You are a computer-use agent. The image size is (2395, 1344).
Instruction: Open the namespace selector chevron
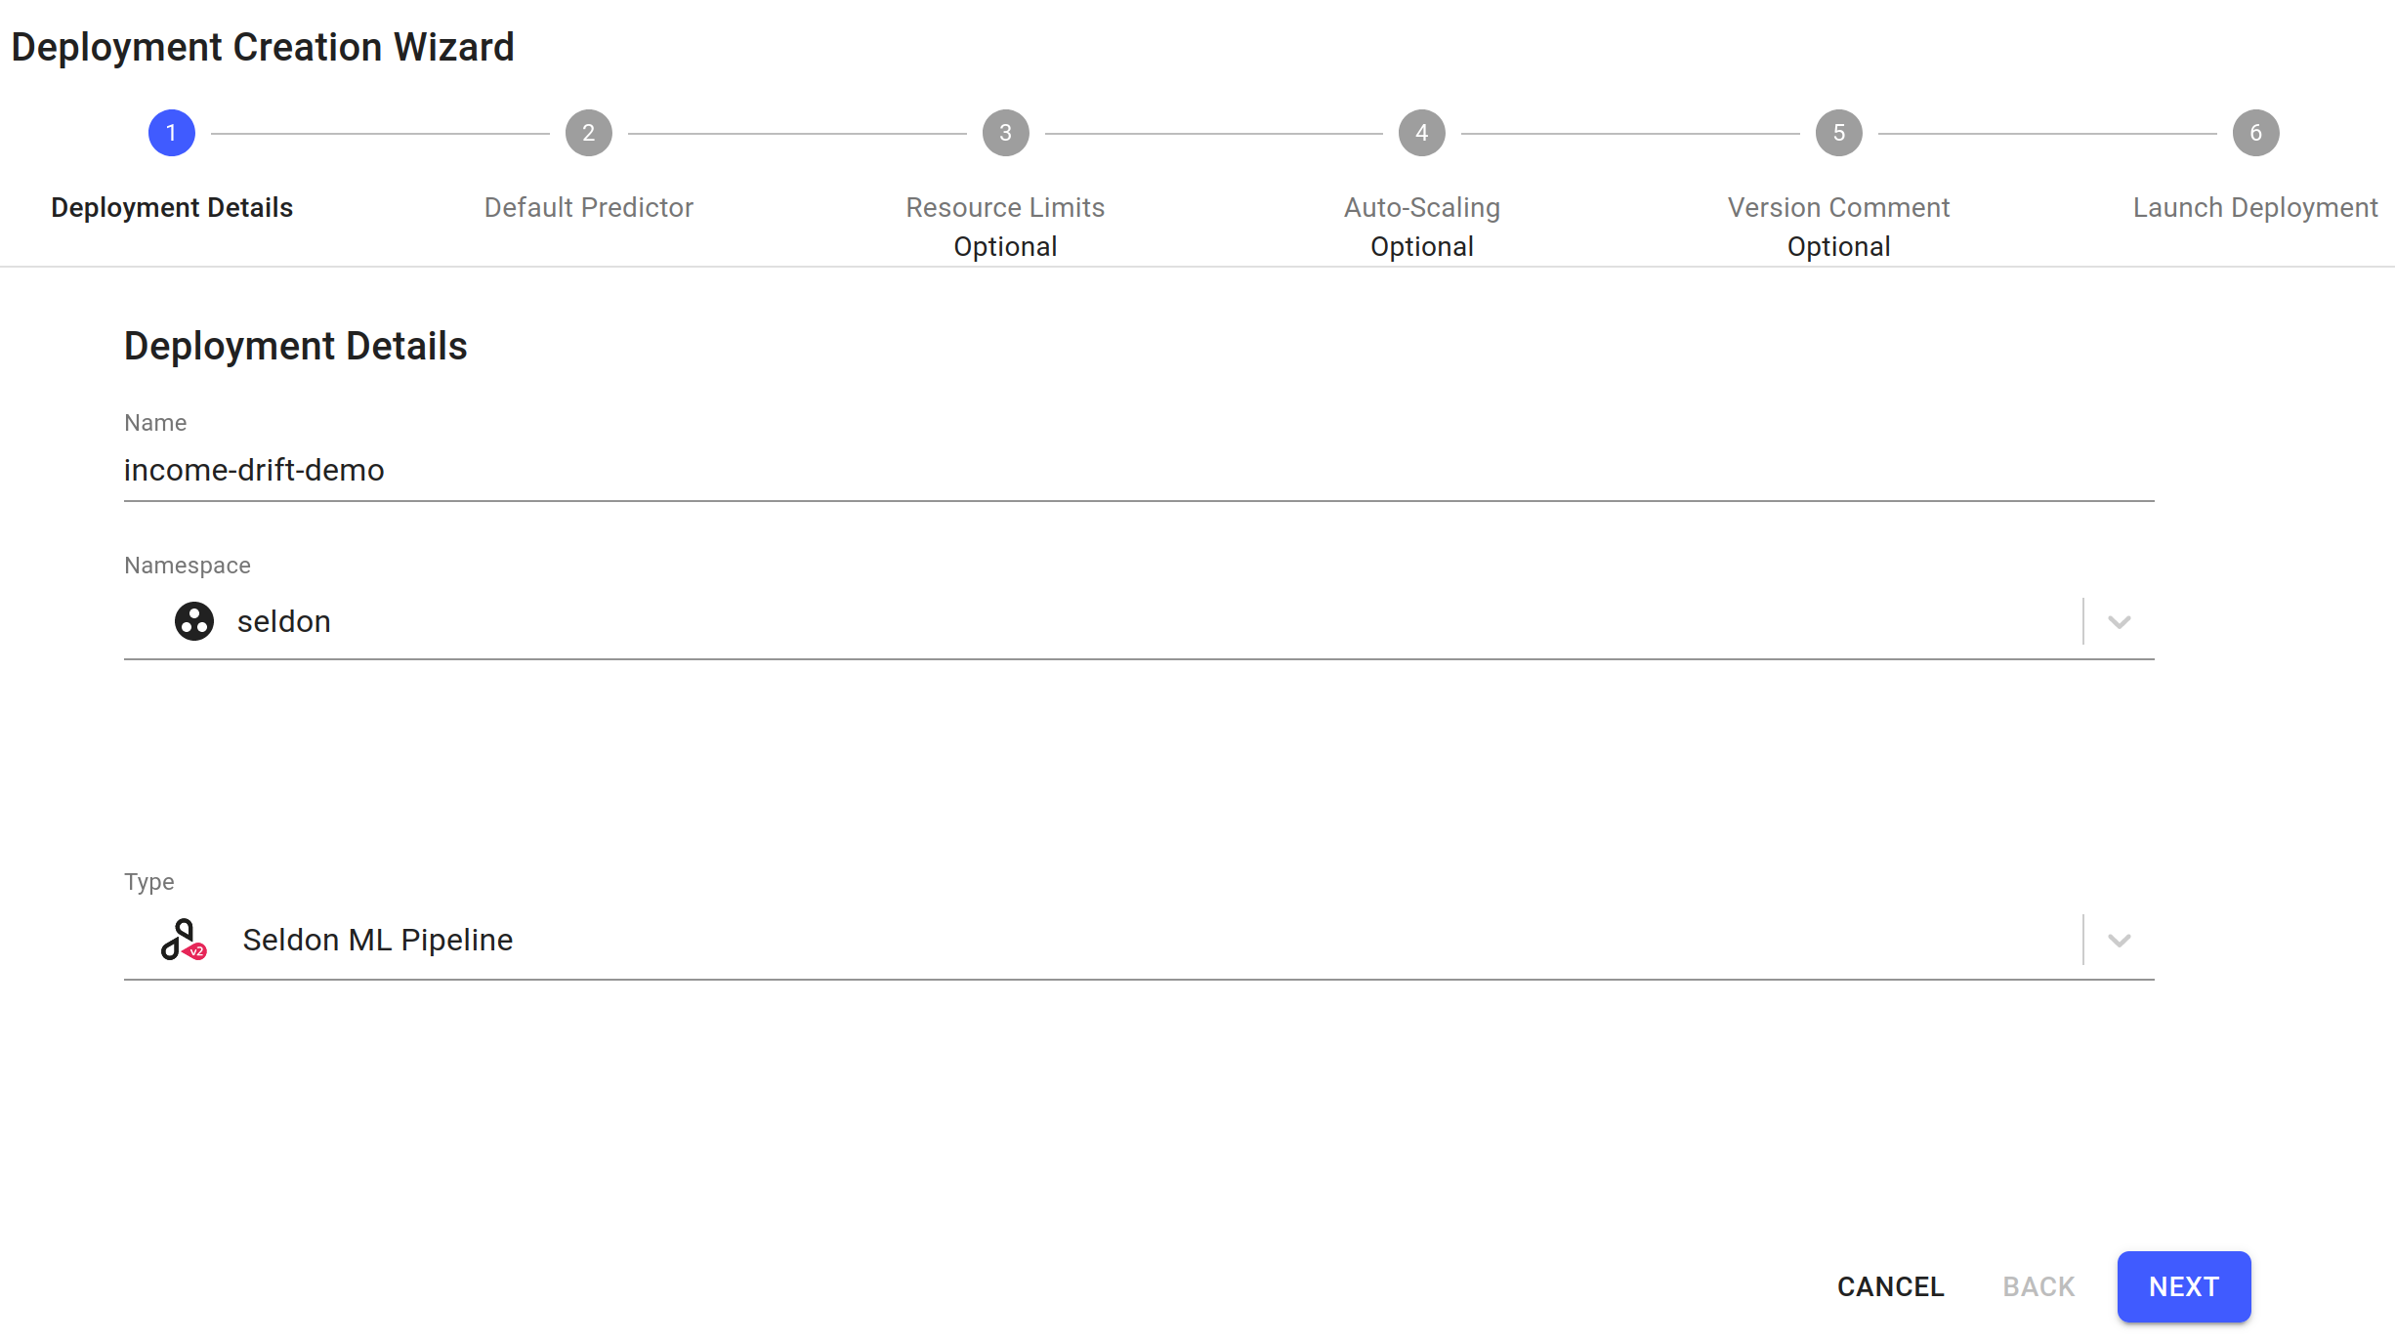[x=2121, y=622]
